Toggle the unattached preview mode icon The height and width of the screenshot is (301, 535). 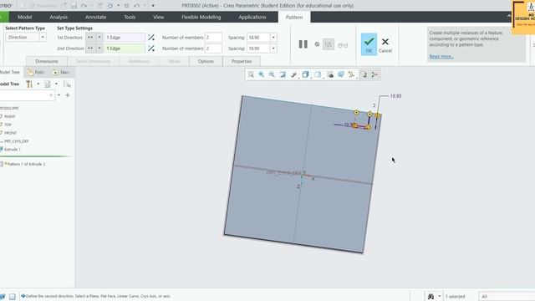(x=329, y=44)
